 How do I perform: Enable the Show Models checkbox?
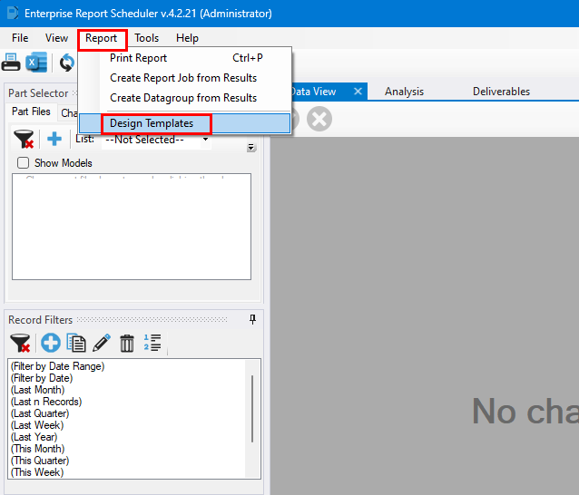coord(24,162)
